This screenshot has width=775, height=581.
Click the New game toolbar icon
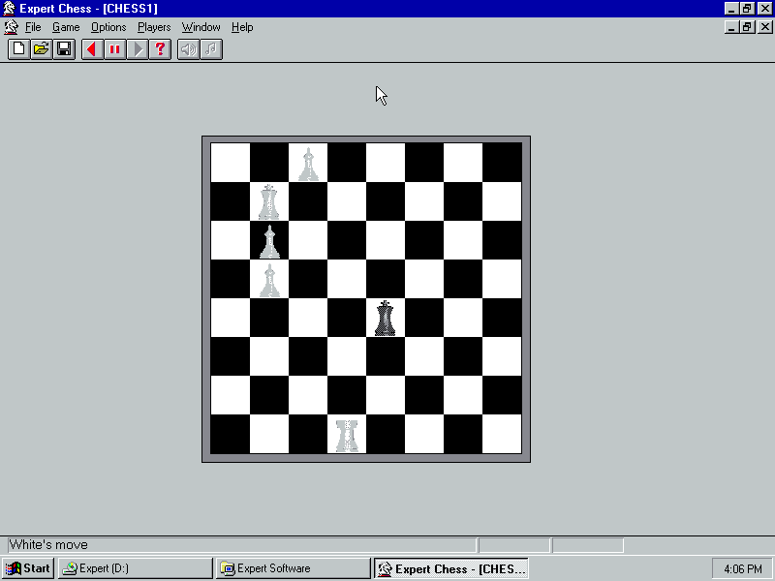click(18, 49)
